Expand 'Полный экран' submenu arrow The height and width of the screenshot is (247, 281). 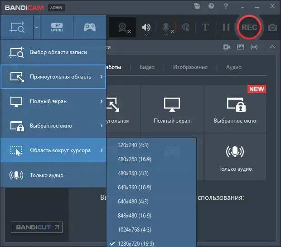point(102,101)
